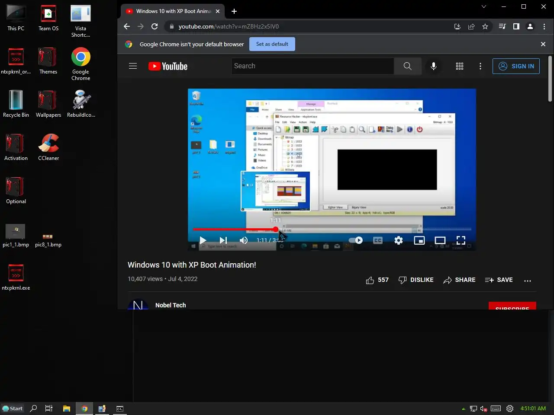Open the Chrome three-dot menu
Image resolution: width=554 pixels, height=415 pixels.
pos(544,26)
